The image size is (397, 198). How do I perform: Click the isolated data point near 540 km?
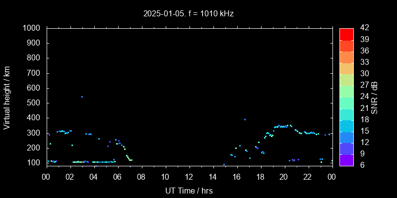click(82, 97)
